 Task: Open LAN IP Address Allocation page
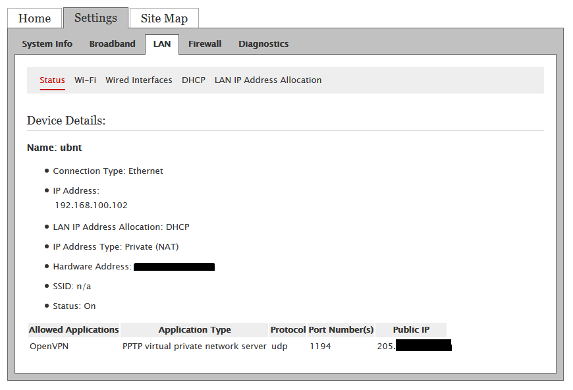click(x=268, y=80)
